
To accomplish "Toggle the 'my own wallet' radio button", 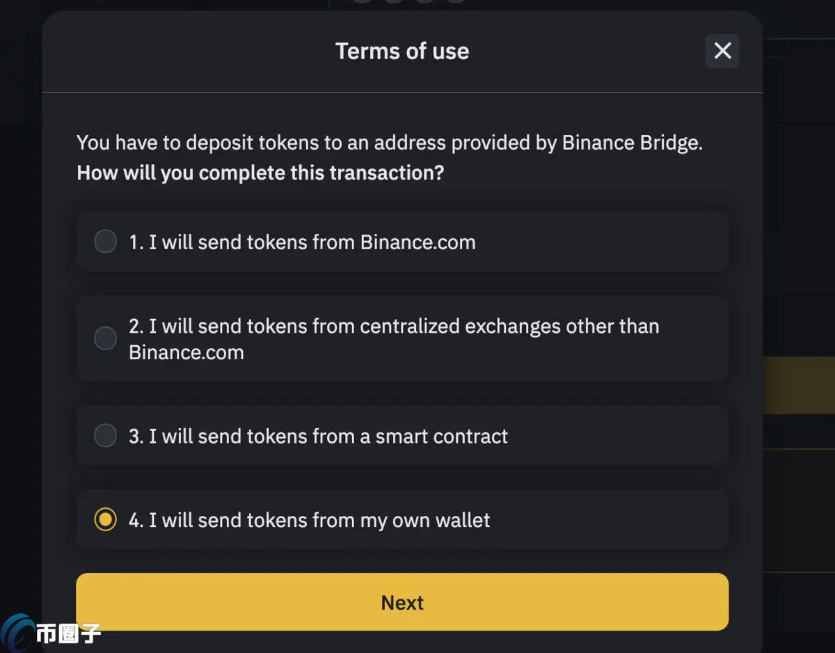I will tap(106, 519).
